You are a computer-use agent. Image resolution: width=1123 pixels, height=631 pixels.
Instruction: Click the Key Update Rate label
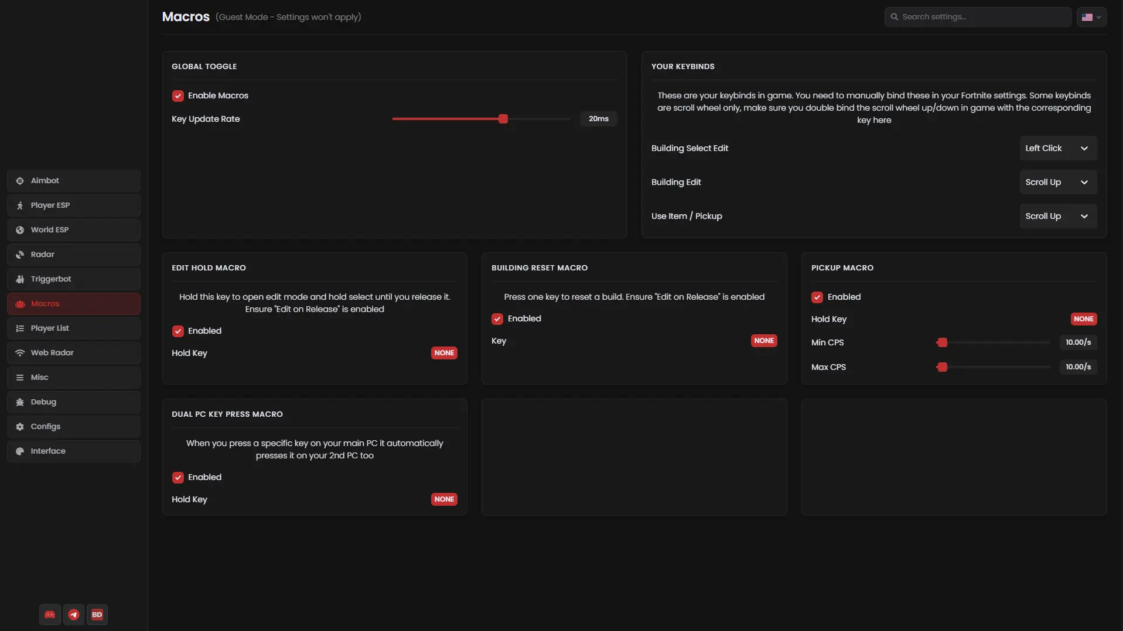coord(206,119)
